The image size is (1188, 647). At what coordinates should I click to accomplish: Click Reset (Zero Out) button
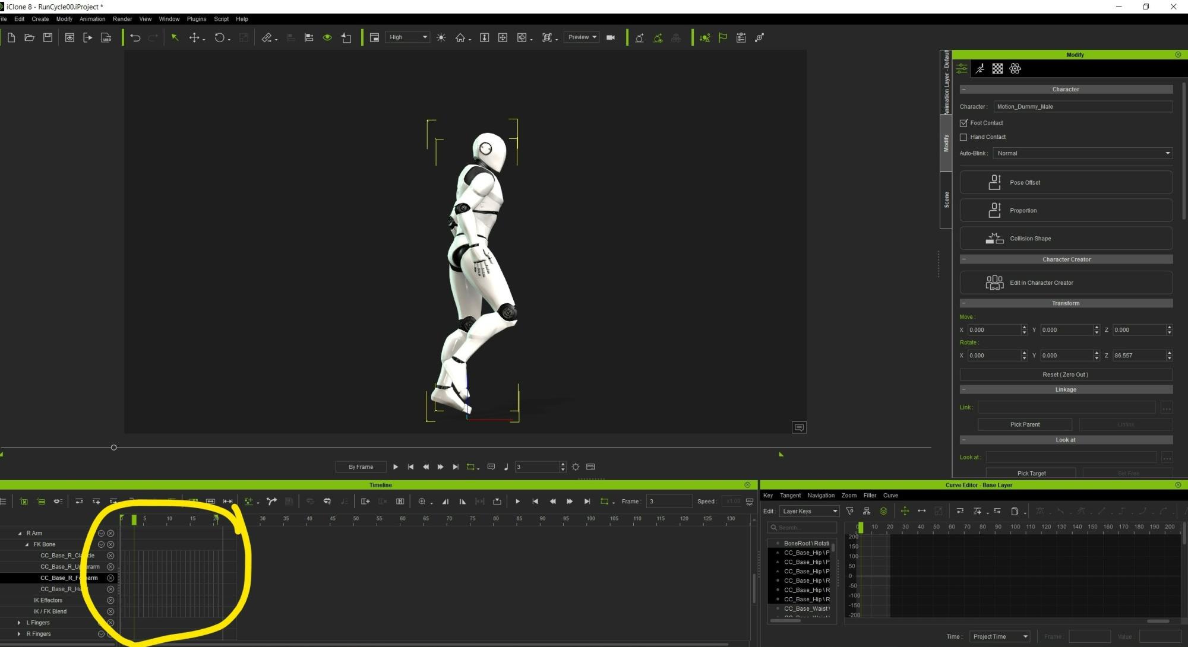[x=1066, y=375]
